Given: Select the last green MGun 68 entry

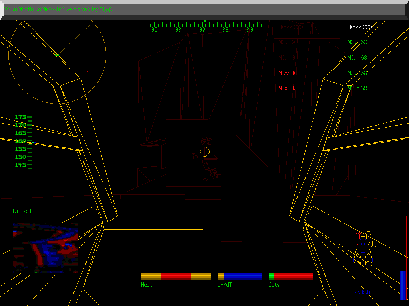Looking at the screenshot, I should coord(357,88).
